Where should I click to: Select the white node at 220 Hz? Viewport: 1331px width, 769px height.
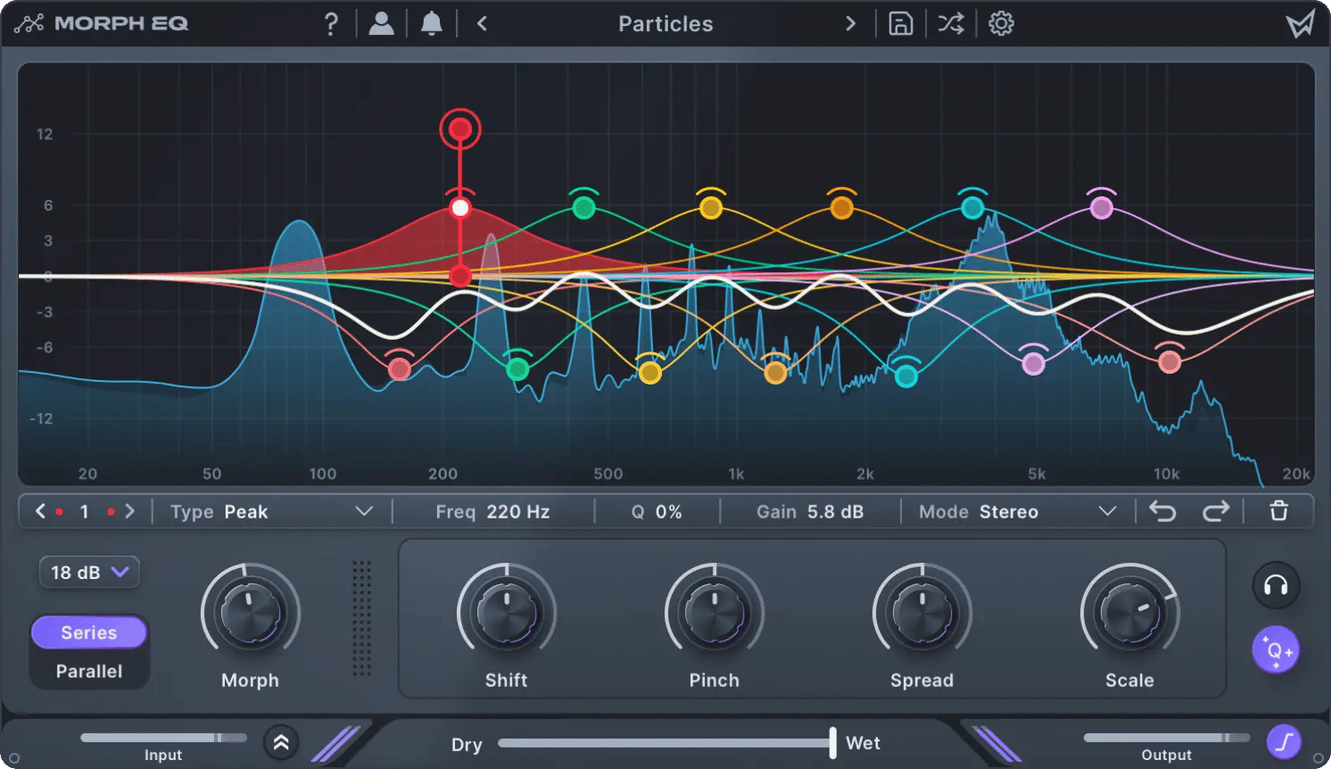[x=460, y=208]
